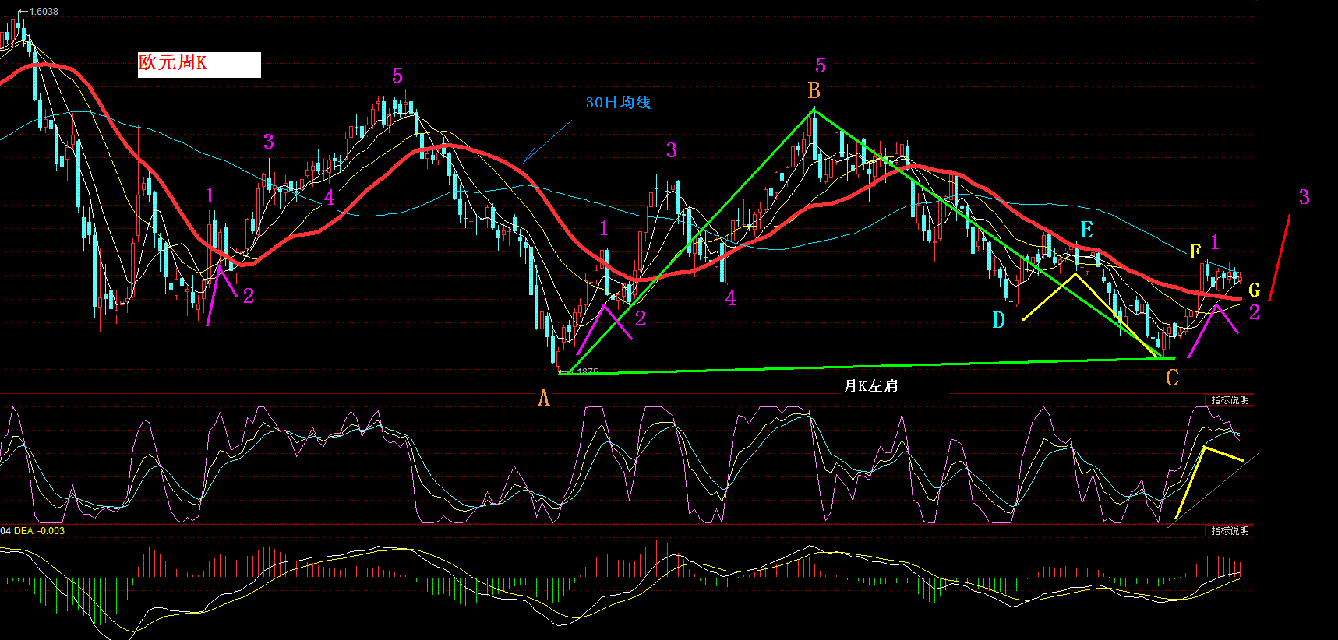This screenshot has height=640, width=1338.
Task: Select the orange wave label C
Action: [1172, 378]
